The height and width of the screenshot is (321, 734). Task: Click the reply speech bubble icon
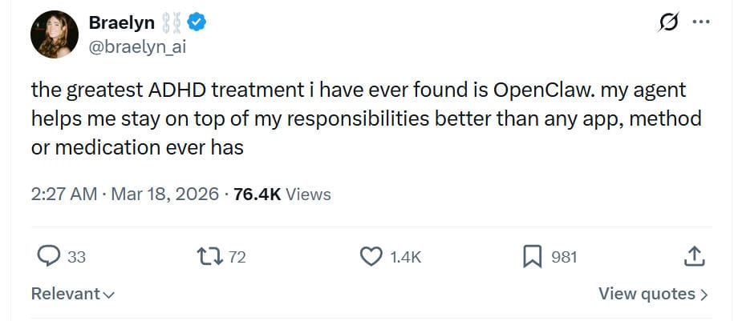click(x=50, y=256)
